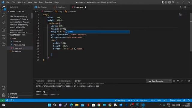Open remote window indicator in status bar

tap(2, 100)
